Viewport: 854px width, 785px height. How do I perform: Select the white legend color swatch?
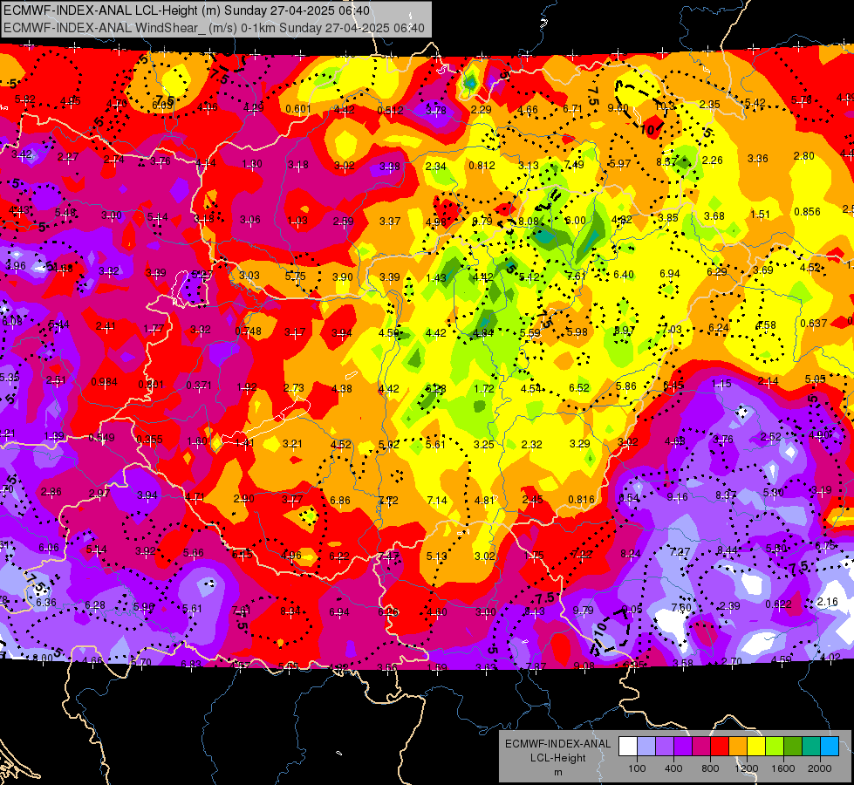[628, 747]
